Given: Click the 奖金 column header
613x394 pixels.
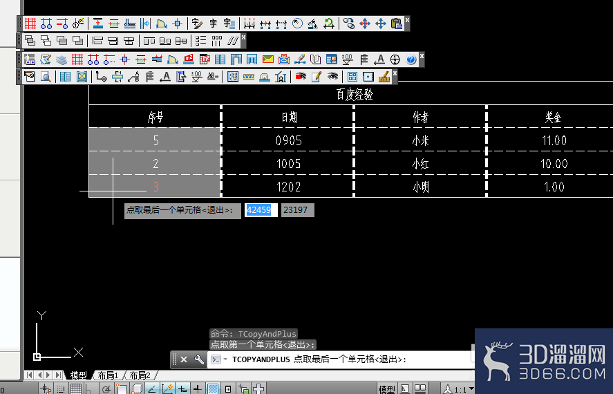Looking at the screenshot, I should tap(552, 117).
